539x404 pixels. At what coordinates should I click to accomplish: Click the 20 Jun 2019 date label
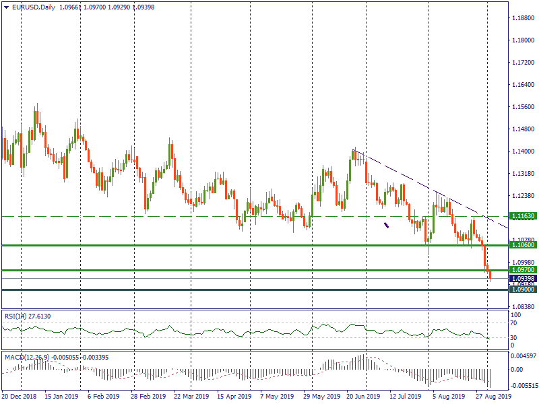[363, 397]
